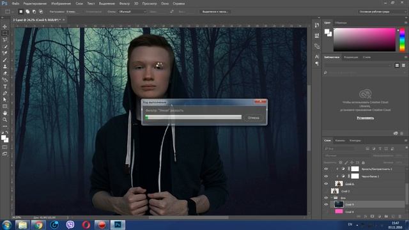Click the create new layer icon
409x230 pixels.
point(393,217)
